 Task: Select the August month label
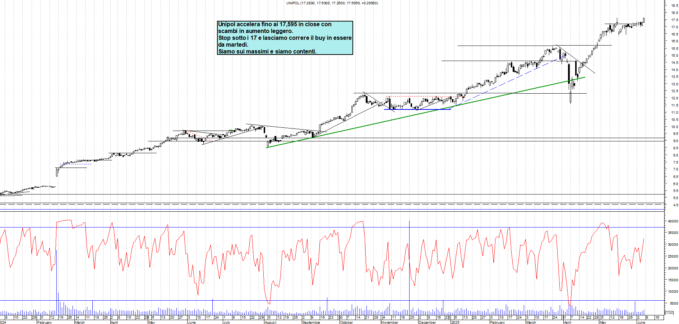[271, 322]
